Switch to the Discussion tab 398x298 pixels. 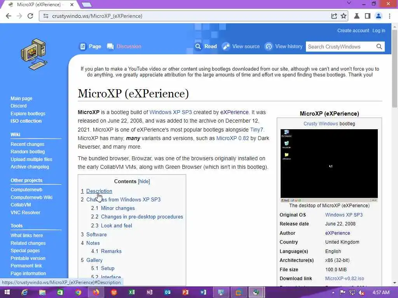(x=124, y=47)
